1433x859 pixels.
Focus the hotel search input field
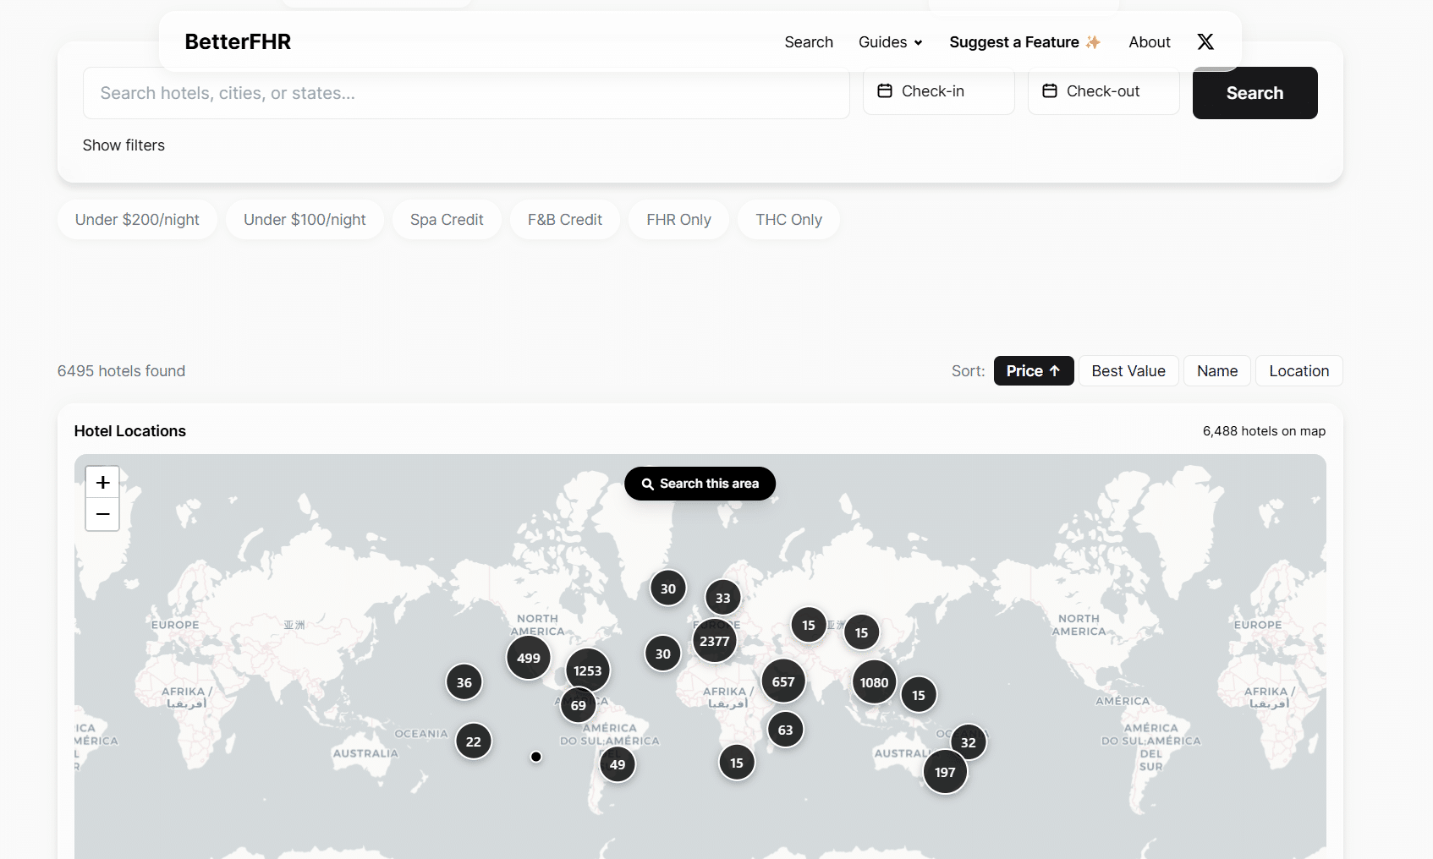click(465, 94)
